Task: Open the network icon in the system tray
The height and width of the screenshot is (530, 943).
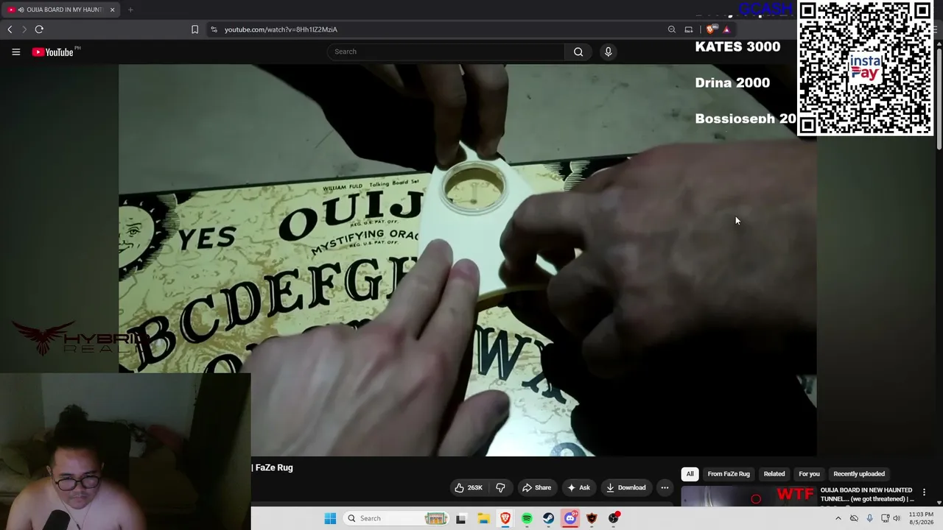Action: point(885,518)
